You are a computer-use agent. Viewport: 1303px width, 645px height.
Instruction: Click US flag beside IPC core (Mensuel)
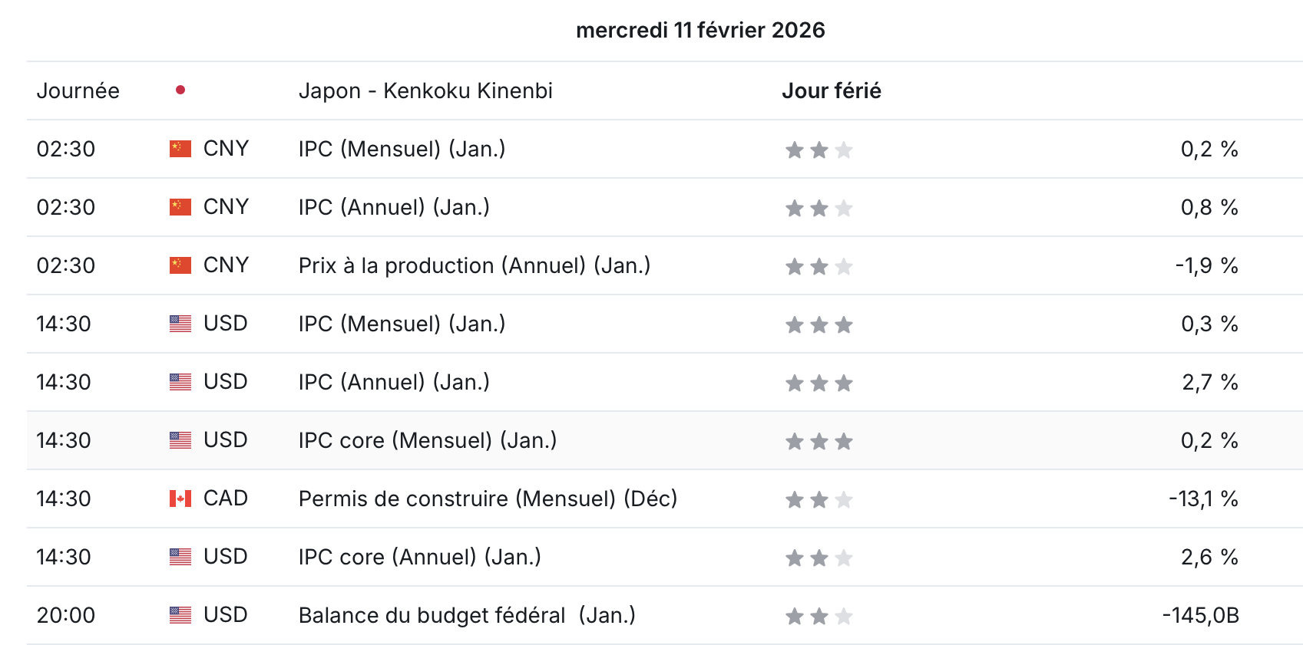coord(180,440)
